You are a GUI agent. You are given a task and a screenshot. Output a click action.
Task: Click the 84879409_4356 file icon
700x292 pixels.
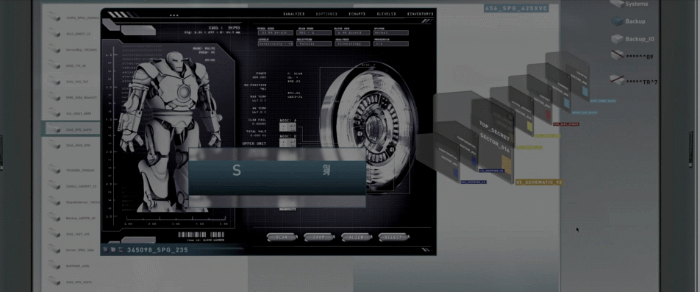pyautogui.click(x=54, y=266)
